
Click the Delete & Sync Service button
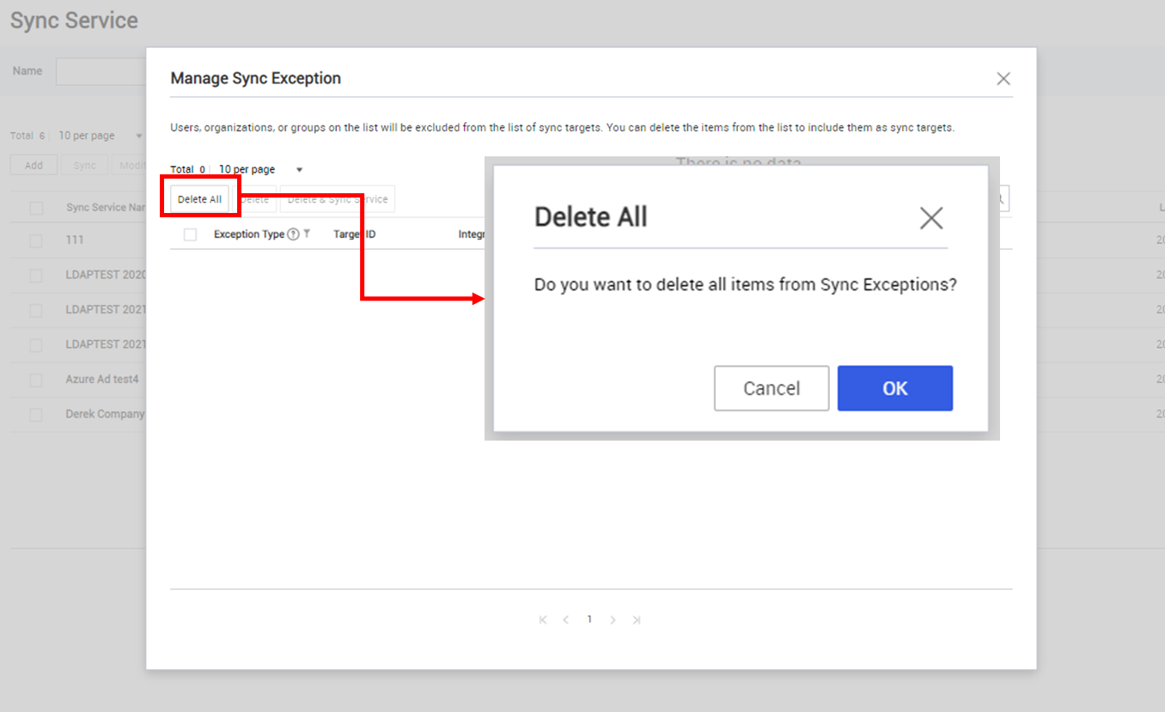tap(337, 199)
